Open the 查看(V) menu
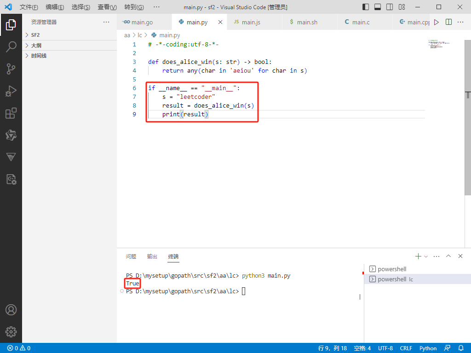 point(107,7)
